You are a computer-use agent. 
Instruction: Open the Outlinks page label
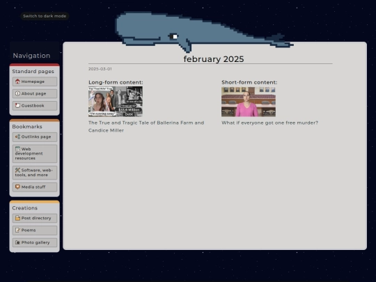coord(36,136)
